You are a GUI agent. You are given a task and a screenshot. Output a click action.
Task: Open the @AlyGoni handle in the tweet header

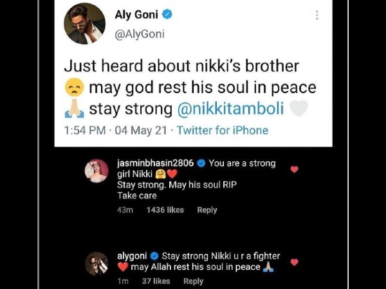(x=140, y=34)
